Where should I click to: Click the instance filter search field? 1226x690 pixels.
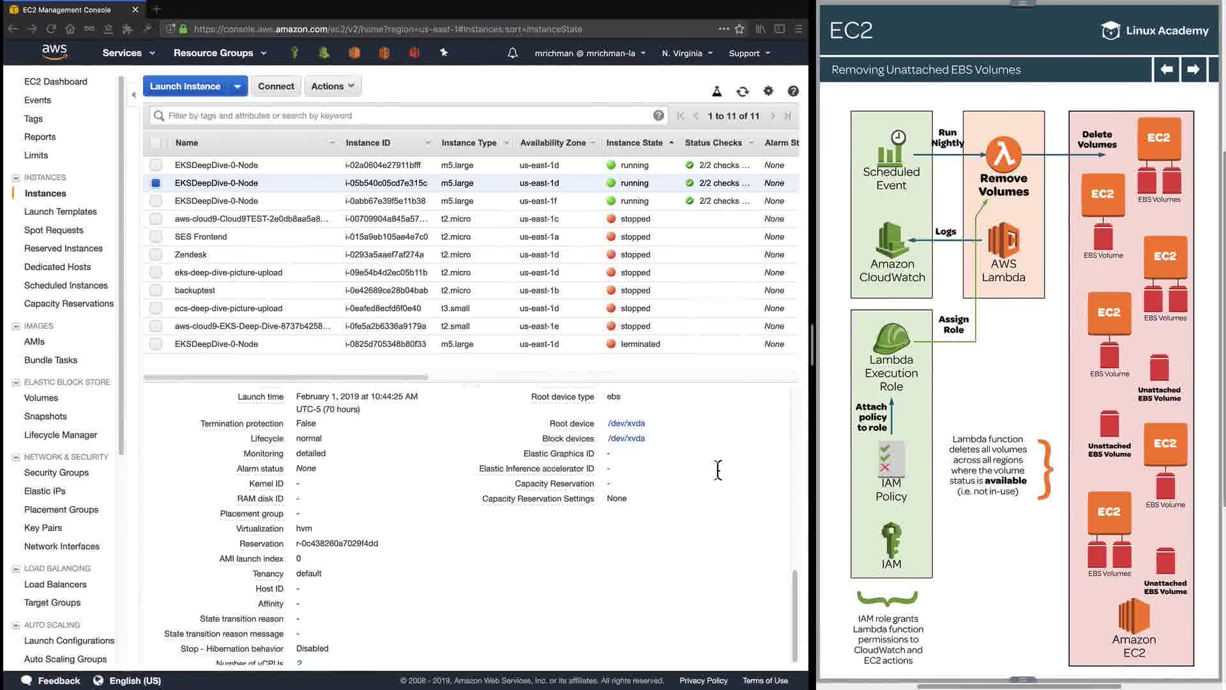(x=409, y=116)
